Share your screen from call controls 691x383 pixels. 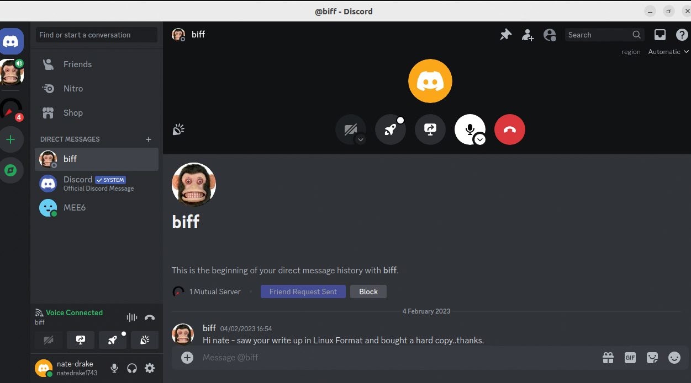pos(430,130)
